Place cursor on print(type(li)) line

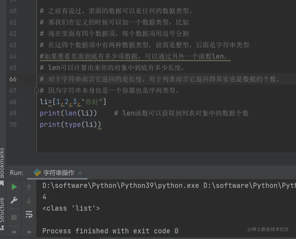(70, 125)
